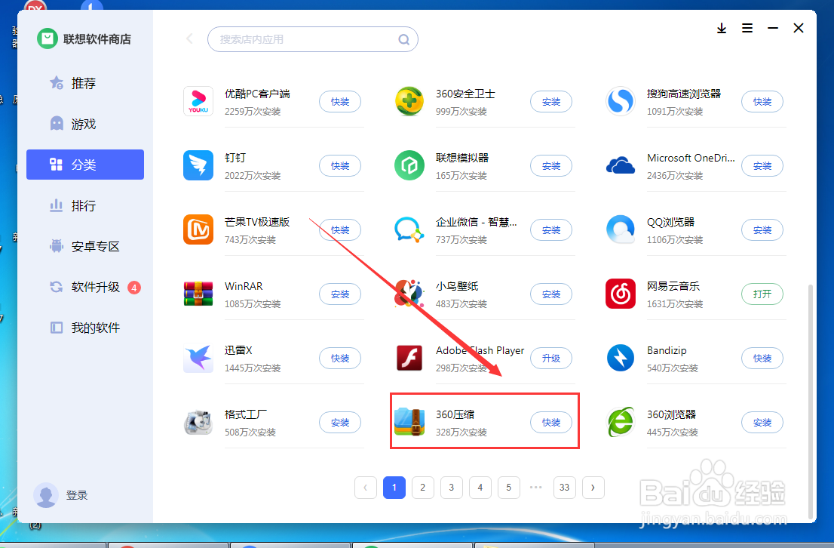Click the 360浏览器 green e icon

click(620, 422)
